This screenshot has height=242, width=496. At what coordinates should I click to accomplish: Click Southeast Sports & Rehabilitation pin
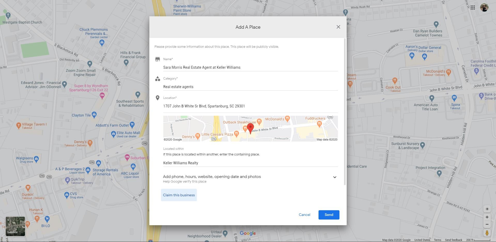coord(138,95)
